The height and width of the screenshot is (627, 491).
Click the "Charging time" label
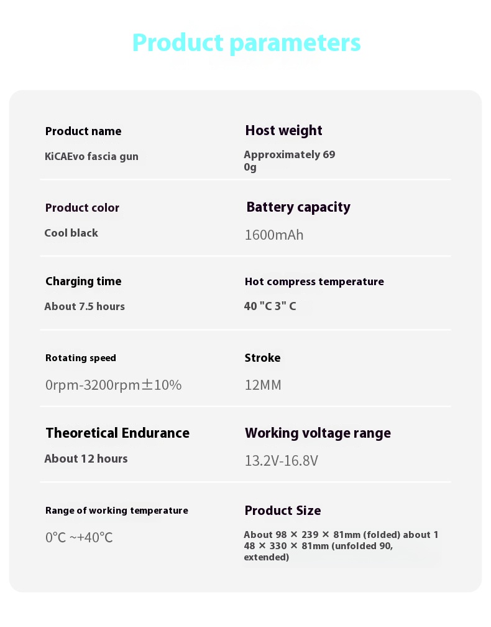point(83,281)
